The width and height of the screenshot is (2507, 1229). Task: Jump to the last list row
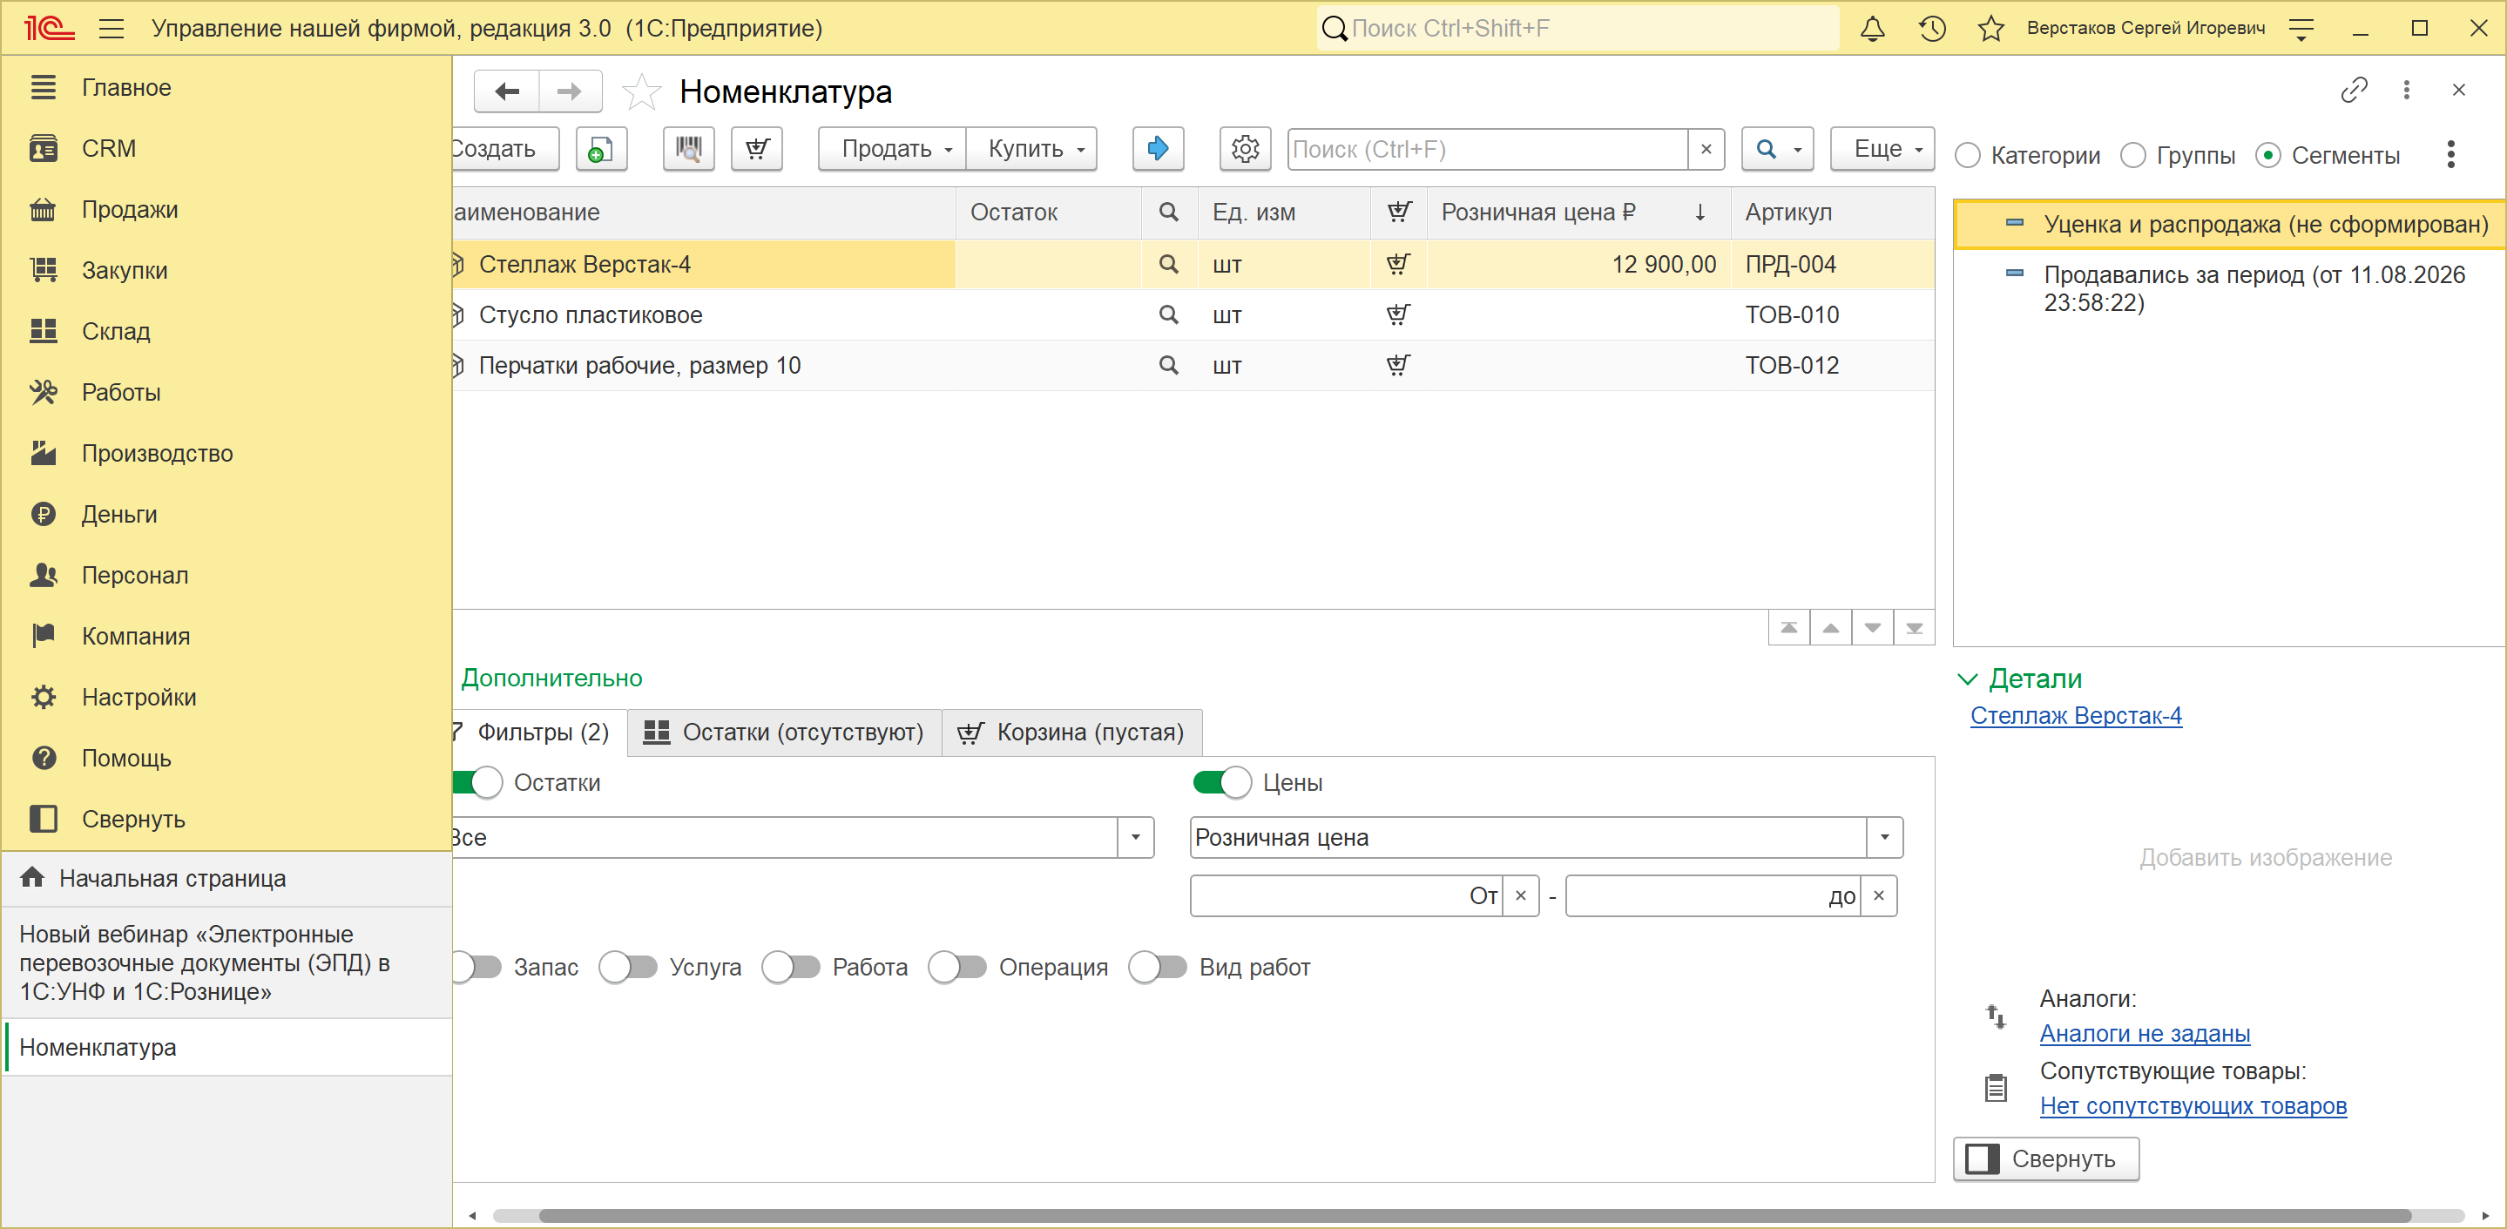tap(1915, 628)
